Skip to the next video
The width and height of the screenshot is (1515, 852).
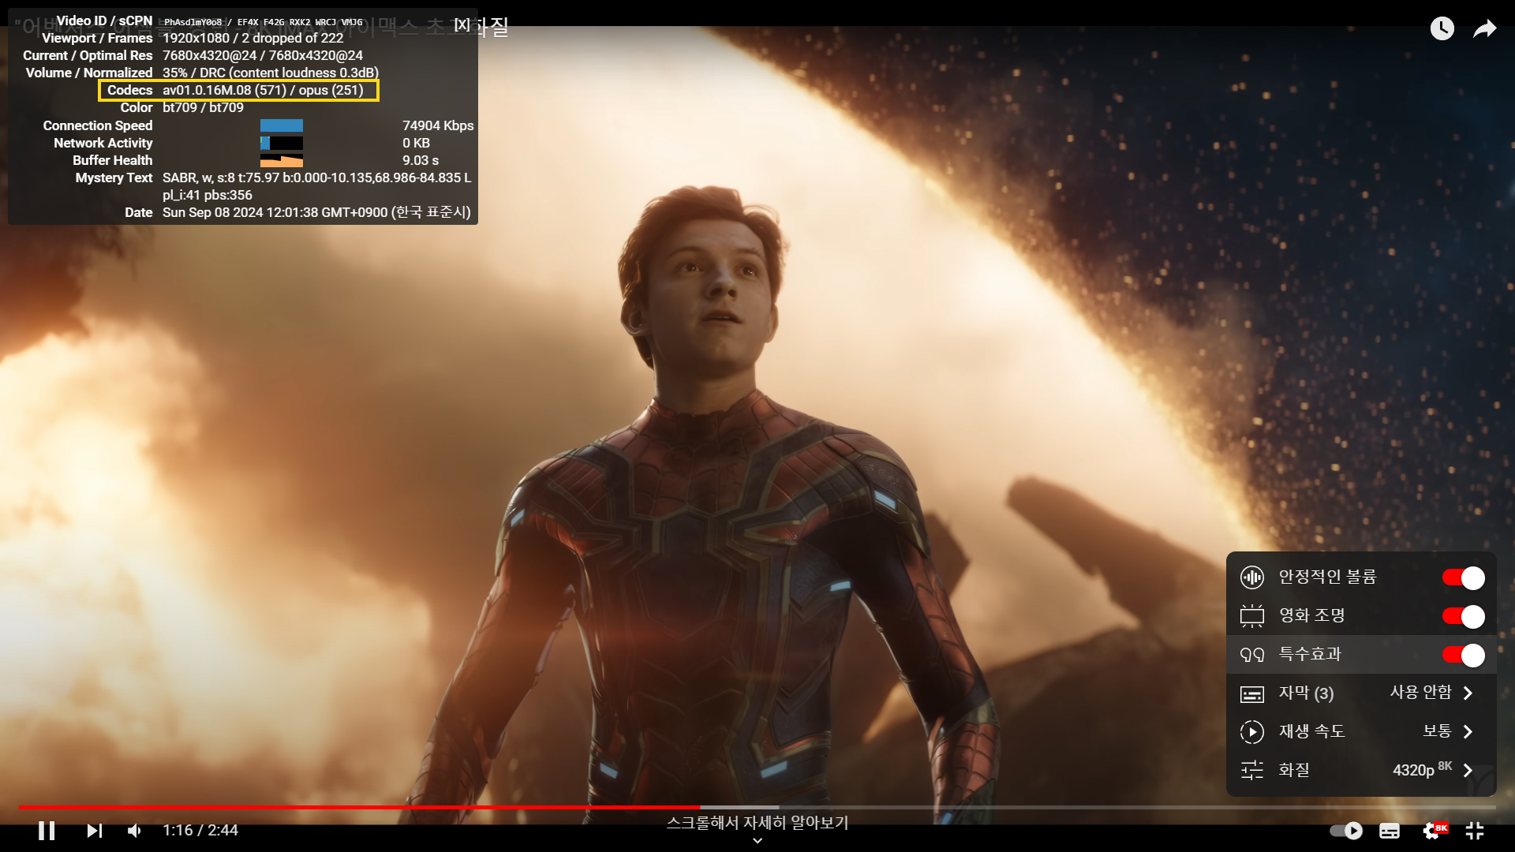(94, 831)
